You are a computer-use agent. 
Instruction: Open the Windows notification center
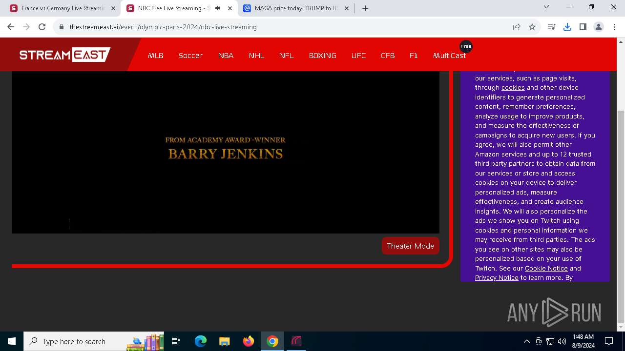[x=609, y=341]
